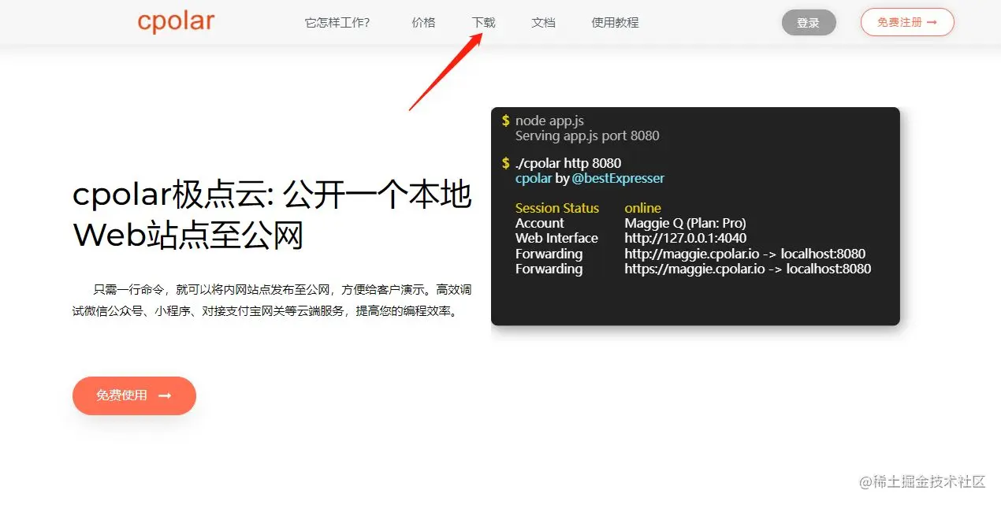Click the text Web站点至公网
Image resolution: width=1001 pixels, height=505 pixels.
pyautogui.click(x=188, y=236)
